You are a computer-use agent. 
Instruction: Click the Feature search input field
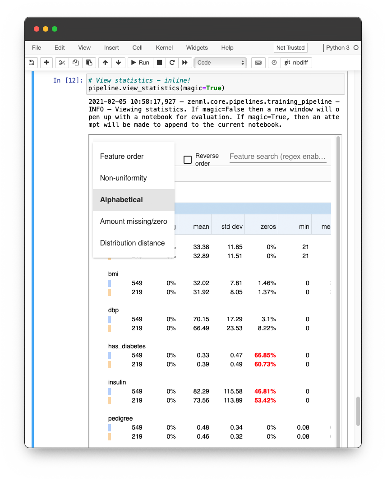pyautogui.click(x=278, y=157)
